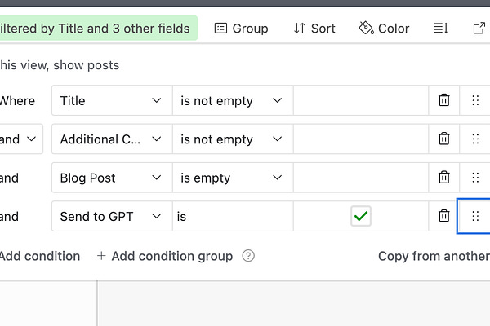
Task: Click the drag handle on the Blog Post row
Action: point(475,177)
